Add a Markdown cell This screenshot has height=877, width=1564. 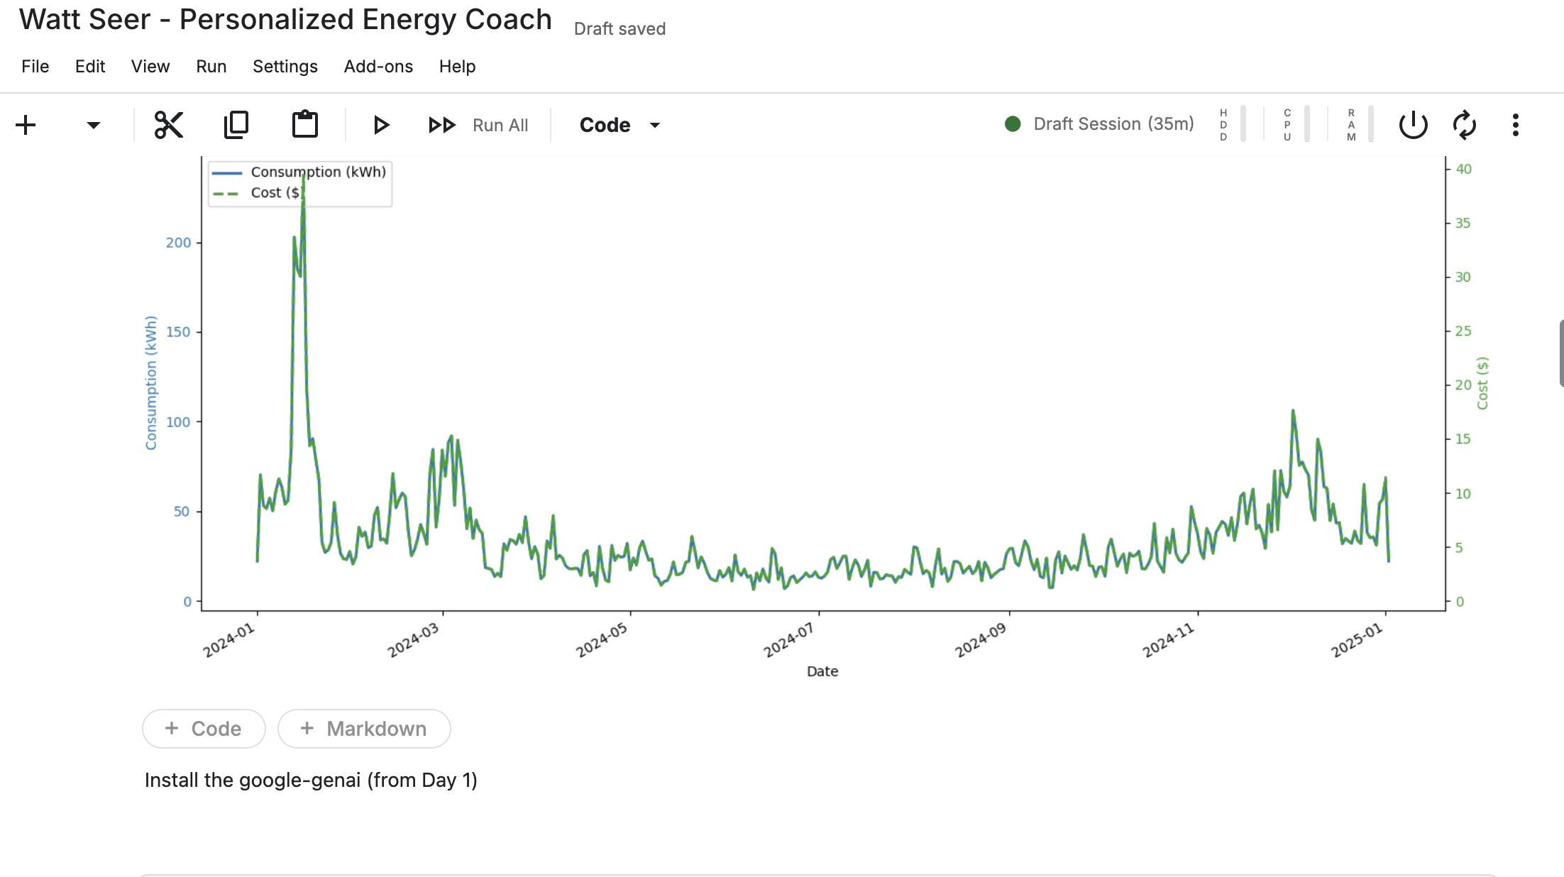pyautogui.click(x=364, y=729)
